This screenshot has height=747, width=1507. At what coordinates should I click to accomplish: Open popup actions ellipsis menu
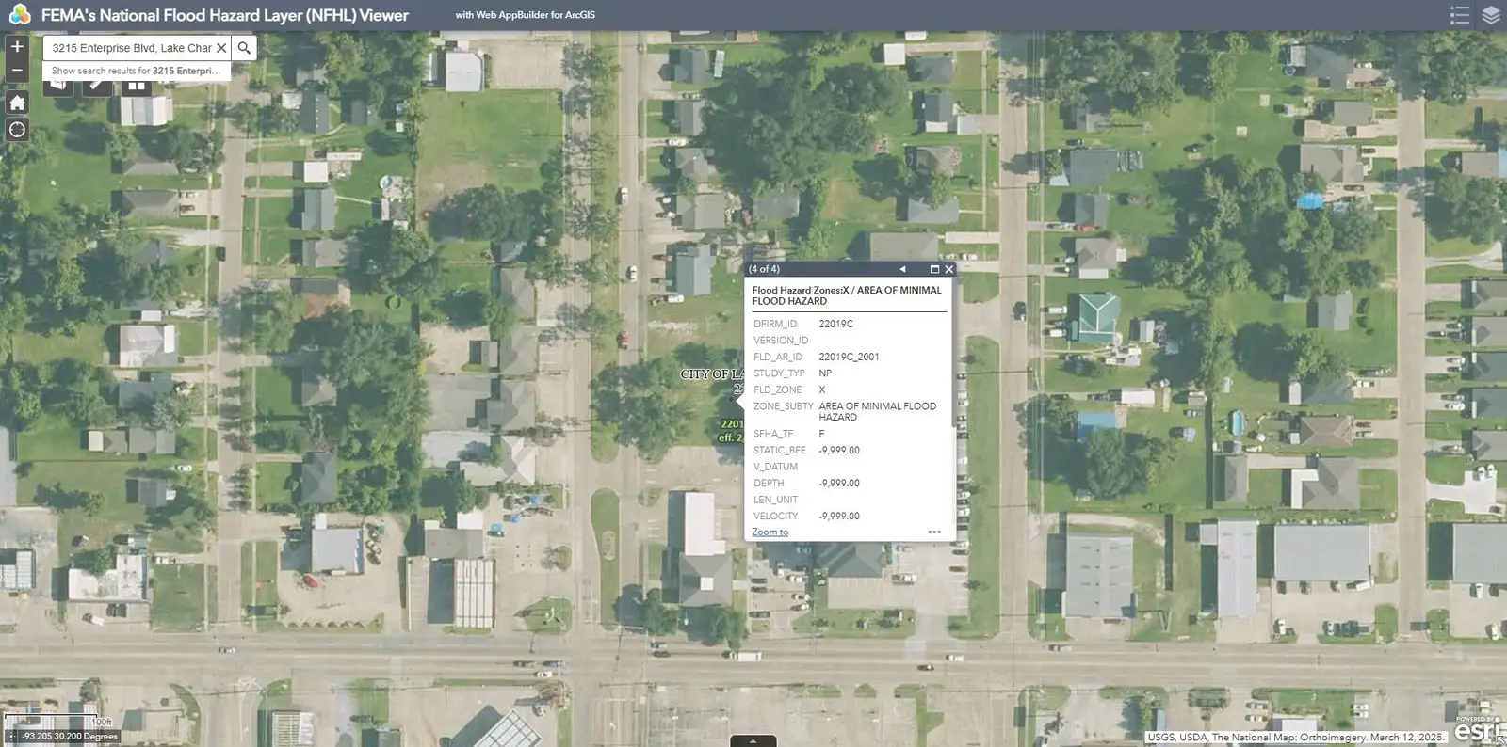tap(934, 532)
